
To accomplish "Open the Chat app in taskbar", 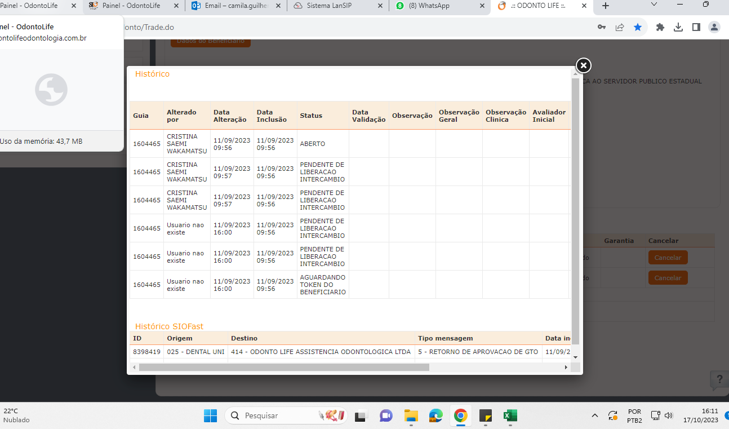I will (x=386, y=416).
